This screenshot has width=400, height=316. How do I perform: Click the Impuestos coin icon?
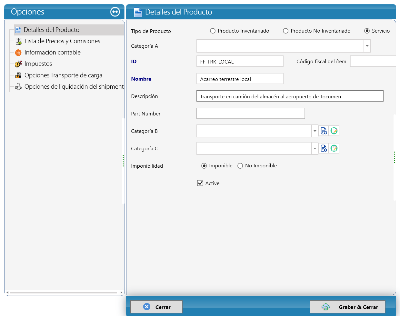click(x=18, y=64)
